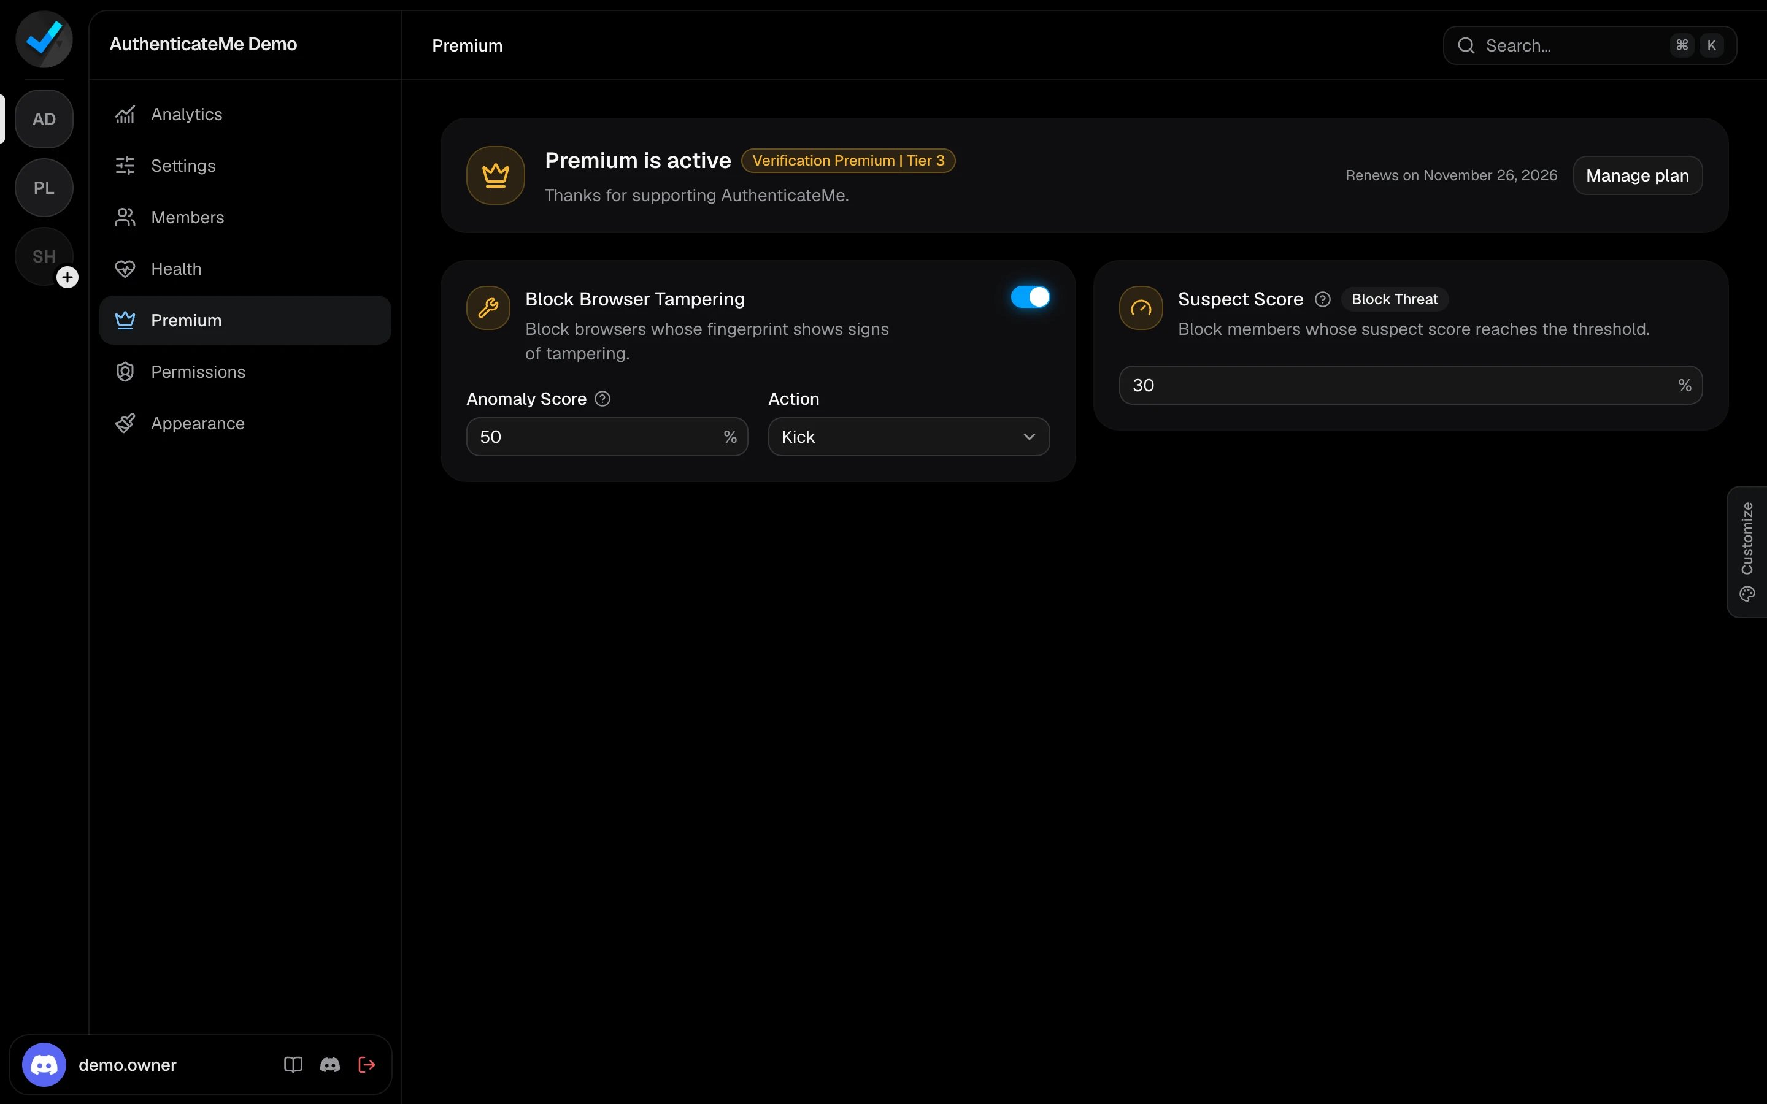Click the renewal date text
Screen dimensions: 1767x1104
click(1451, 175)
